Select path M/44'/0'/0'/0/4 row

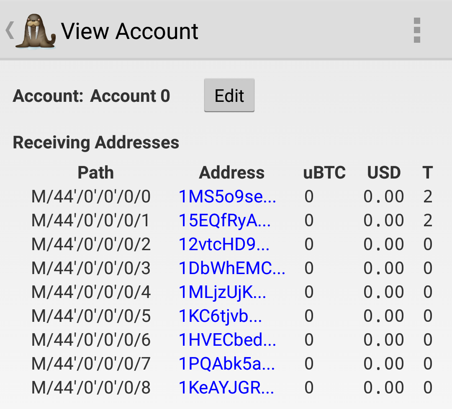pyautogui.click(x=232, y=292)
